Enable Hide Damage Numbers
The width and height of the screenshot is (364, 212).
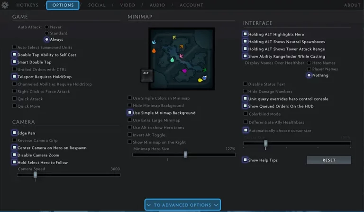(x=245, y=91)
